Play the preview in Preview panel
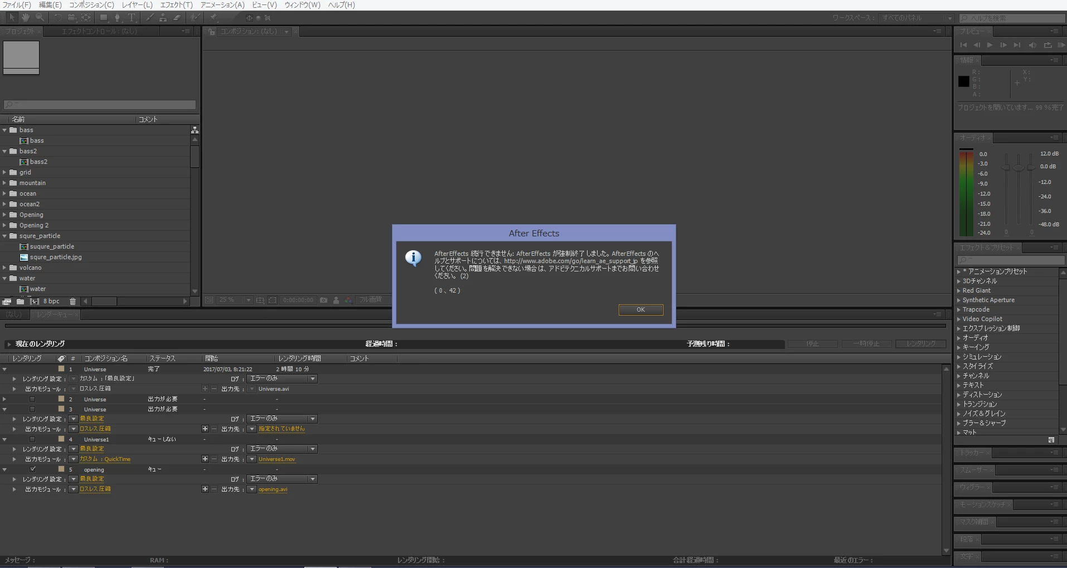The height and width of the screenshot is (568, 1067). pyautogui.click(x=990, y=45)
